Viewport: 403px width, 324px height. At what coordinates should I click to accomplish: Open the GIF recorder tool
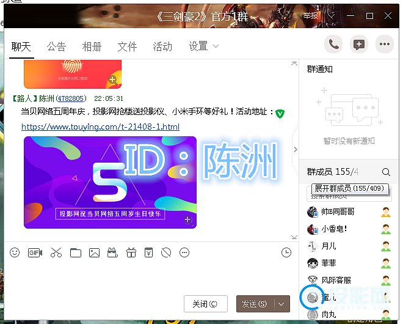tap(35, 252)
